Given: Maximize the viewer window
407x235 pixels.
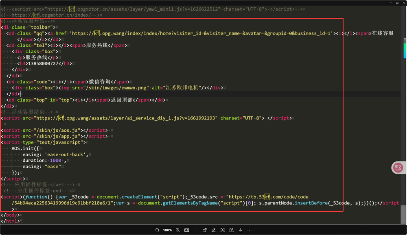Looking at the screenshot, I should tap(397, 2).
